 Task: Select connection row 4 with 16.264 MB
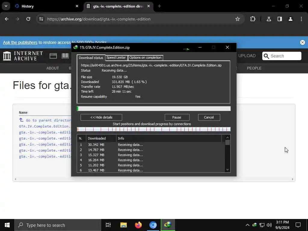click(x=151, y=160)
